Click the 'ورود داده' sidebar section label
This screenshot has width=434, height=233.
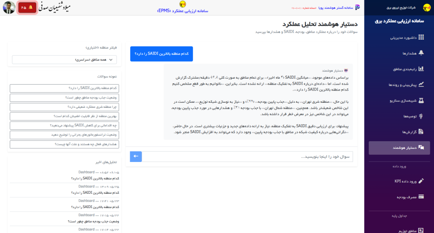[399, 167]
